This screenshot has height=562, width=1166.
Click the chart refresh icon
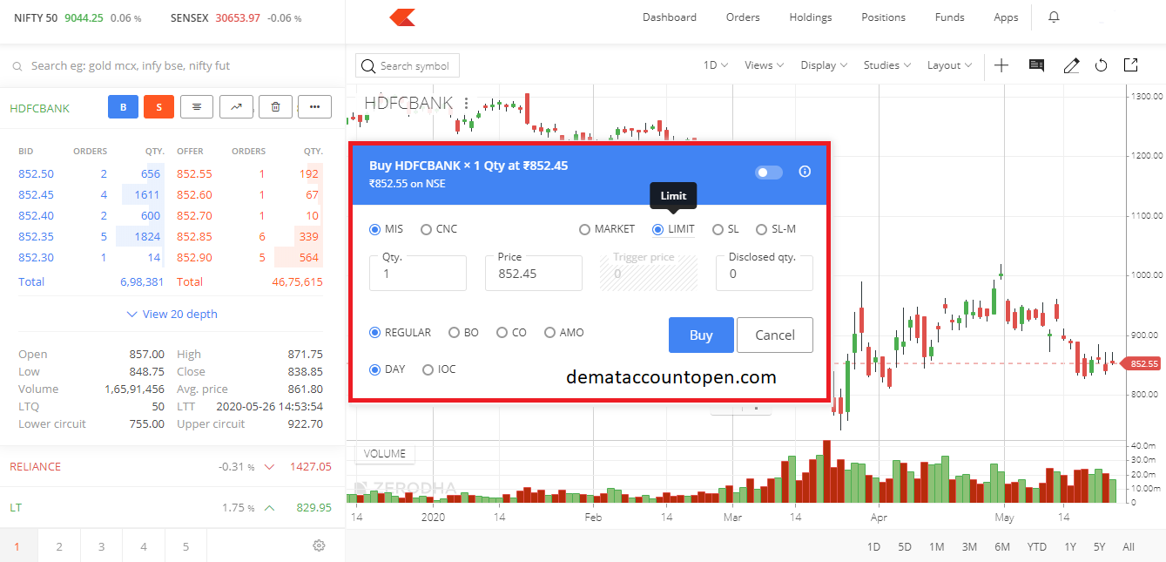(1101, 65)
